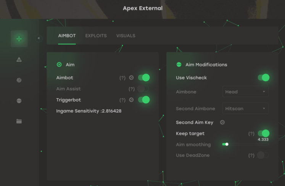This screenshot has width=285, height=186.
Task: Switch to the EXPLOITS tab
Action: click(96, 36)
